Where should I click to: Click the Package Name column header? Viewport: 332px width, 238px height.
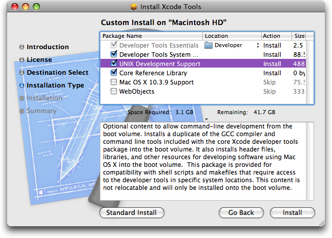pyautogui.click(x=151, y=36)
